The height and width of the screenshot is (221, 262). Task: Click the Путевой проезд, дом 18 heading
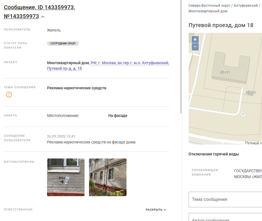221,25
